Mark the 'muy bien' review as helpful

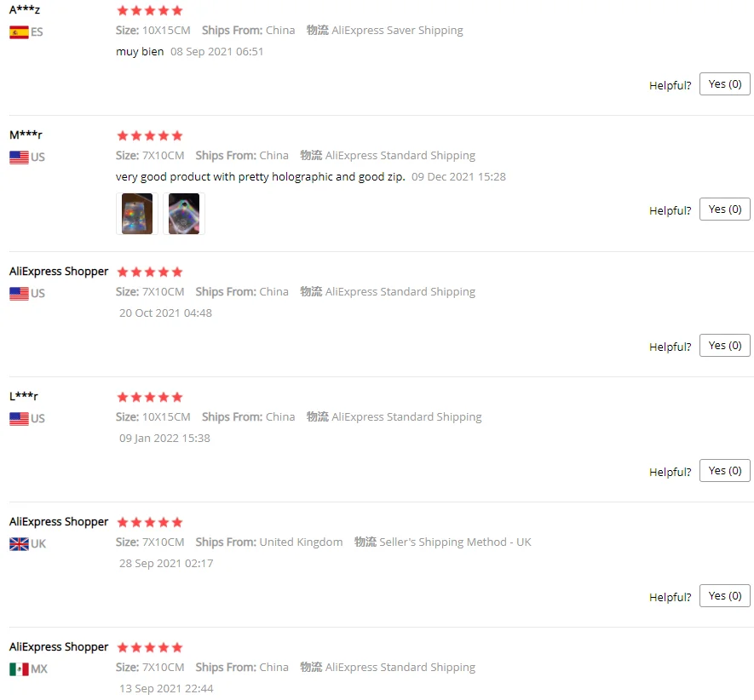[x=725, y=84]
